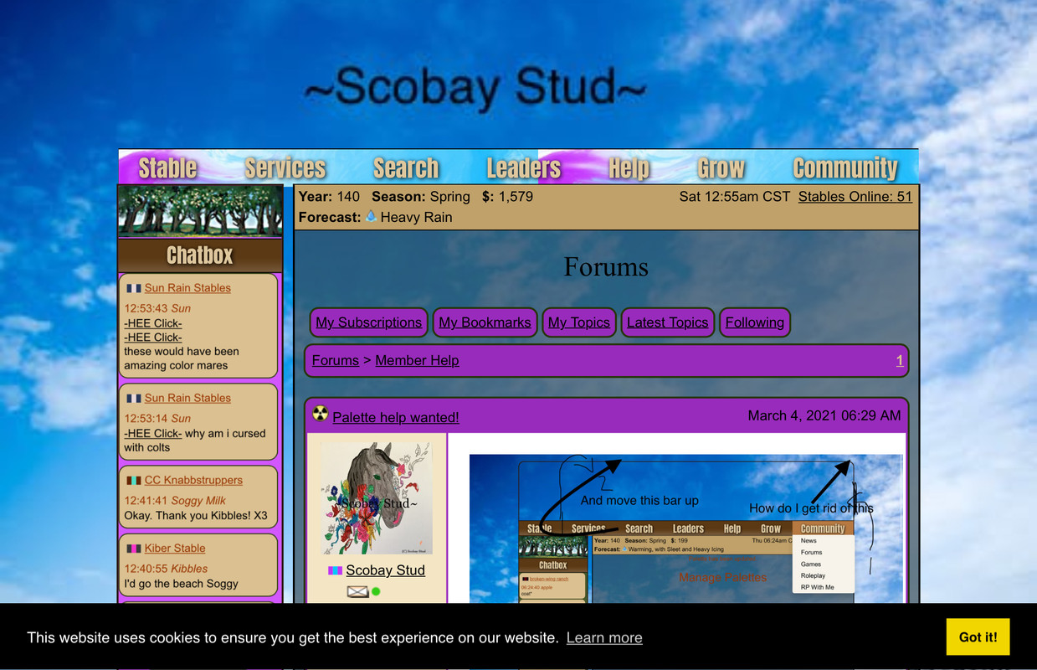The width and height of the screenshot is (1037, 670).
Task: Click flag icon beside CC Knabbstruppers
Action: (133, 481)
